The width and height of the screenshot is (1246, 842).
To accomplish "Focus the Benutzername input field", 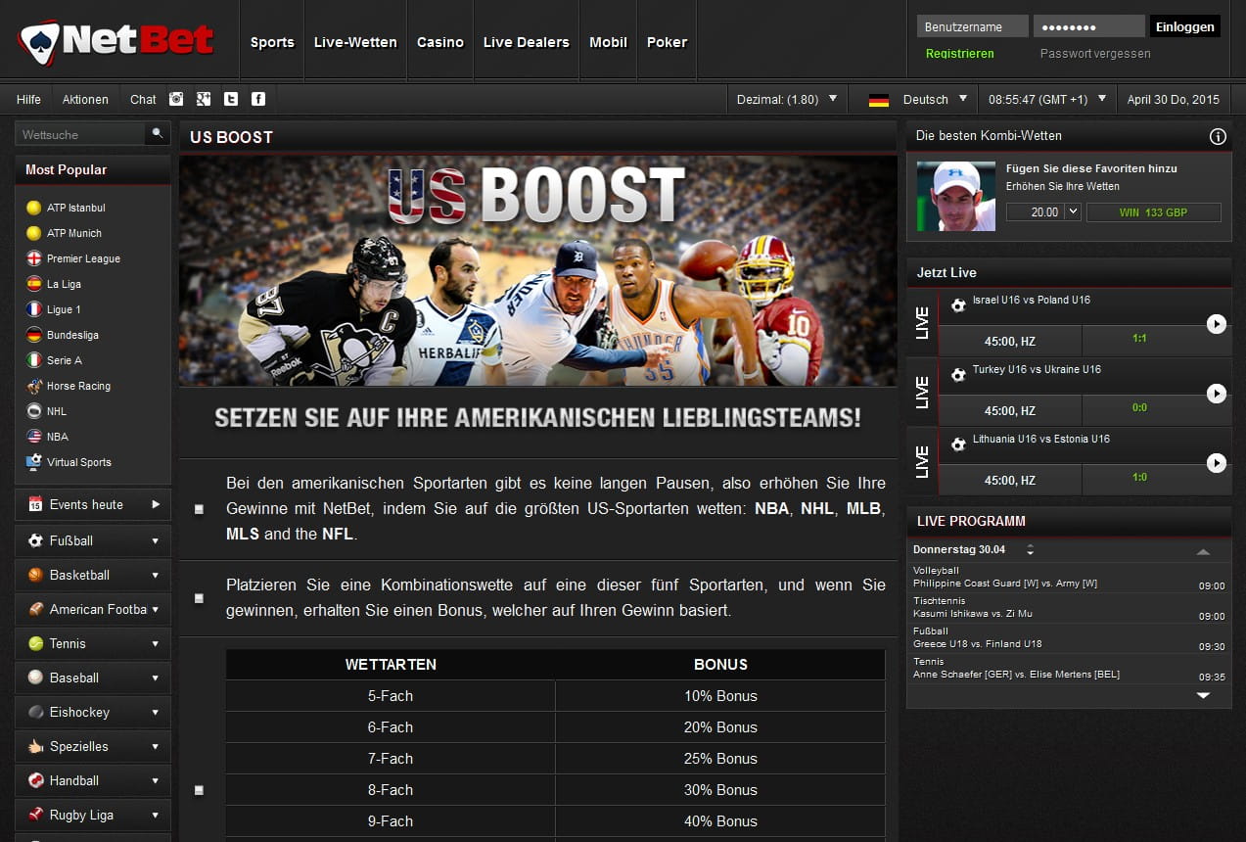I will pos(972,26).
